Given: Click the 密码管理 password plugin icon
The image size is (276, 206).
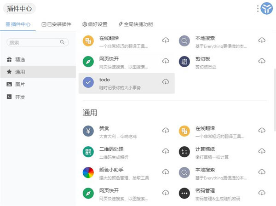Looking at the screenshot, I should click(x=184, y=193).
